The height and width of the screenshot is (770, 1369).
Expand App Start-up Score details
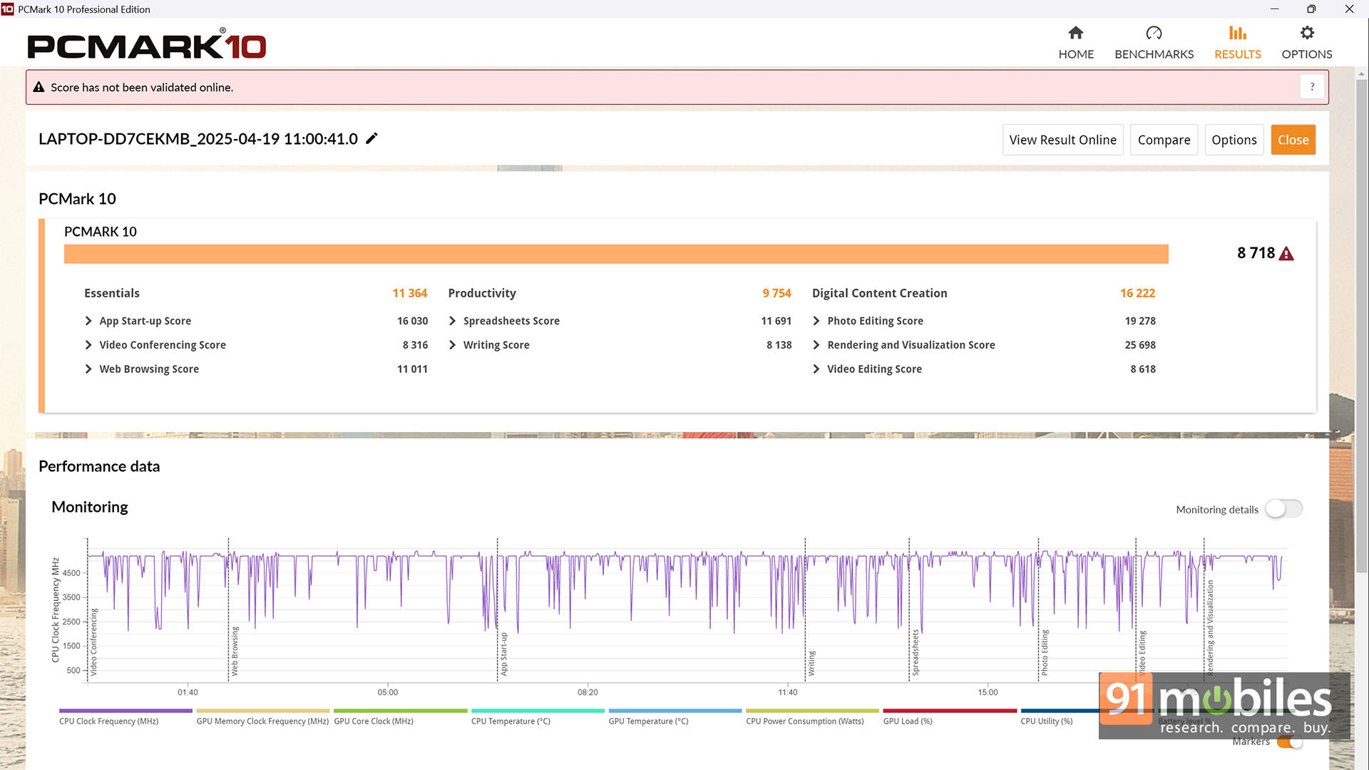tap(88, 321)
